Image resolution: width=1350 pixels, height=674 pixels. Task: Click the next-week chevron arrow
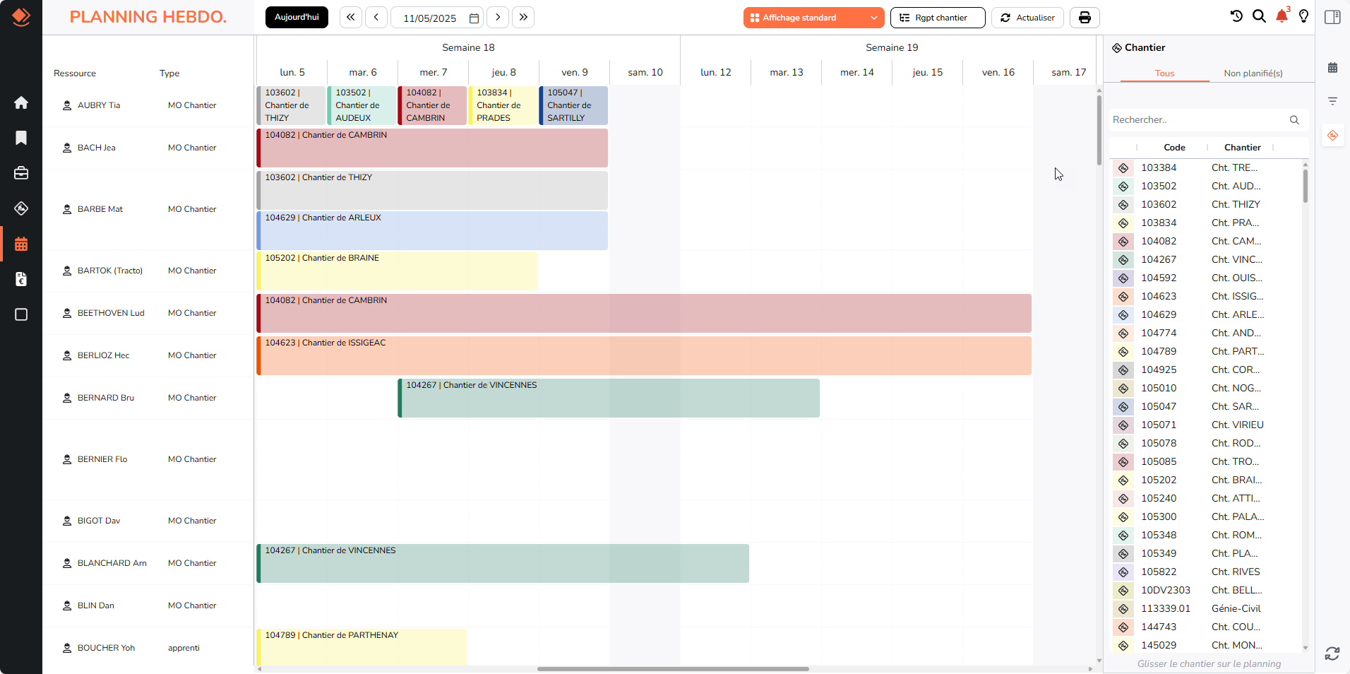click(x=498, y=17)
